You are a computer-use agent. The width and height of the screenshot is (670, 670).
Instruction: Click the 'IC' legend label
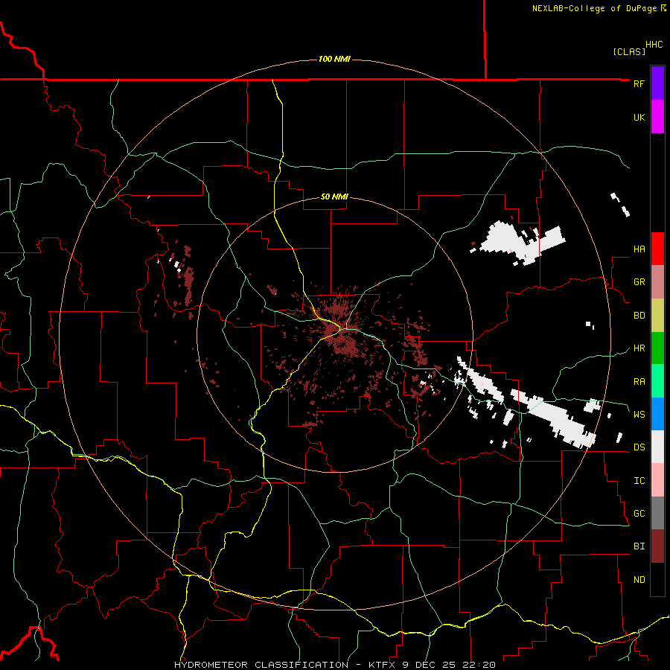pyautogui.click(x=639, y=481)
